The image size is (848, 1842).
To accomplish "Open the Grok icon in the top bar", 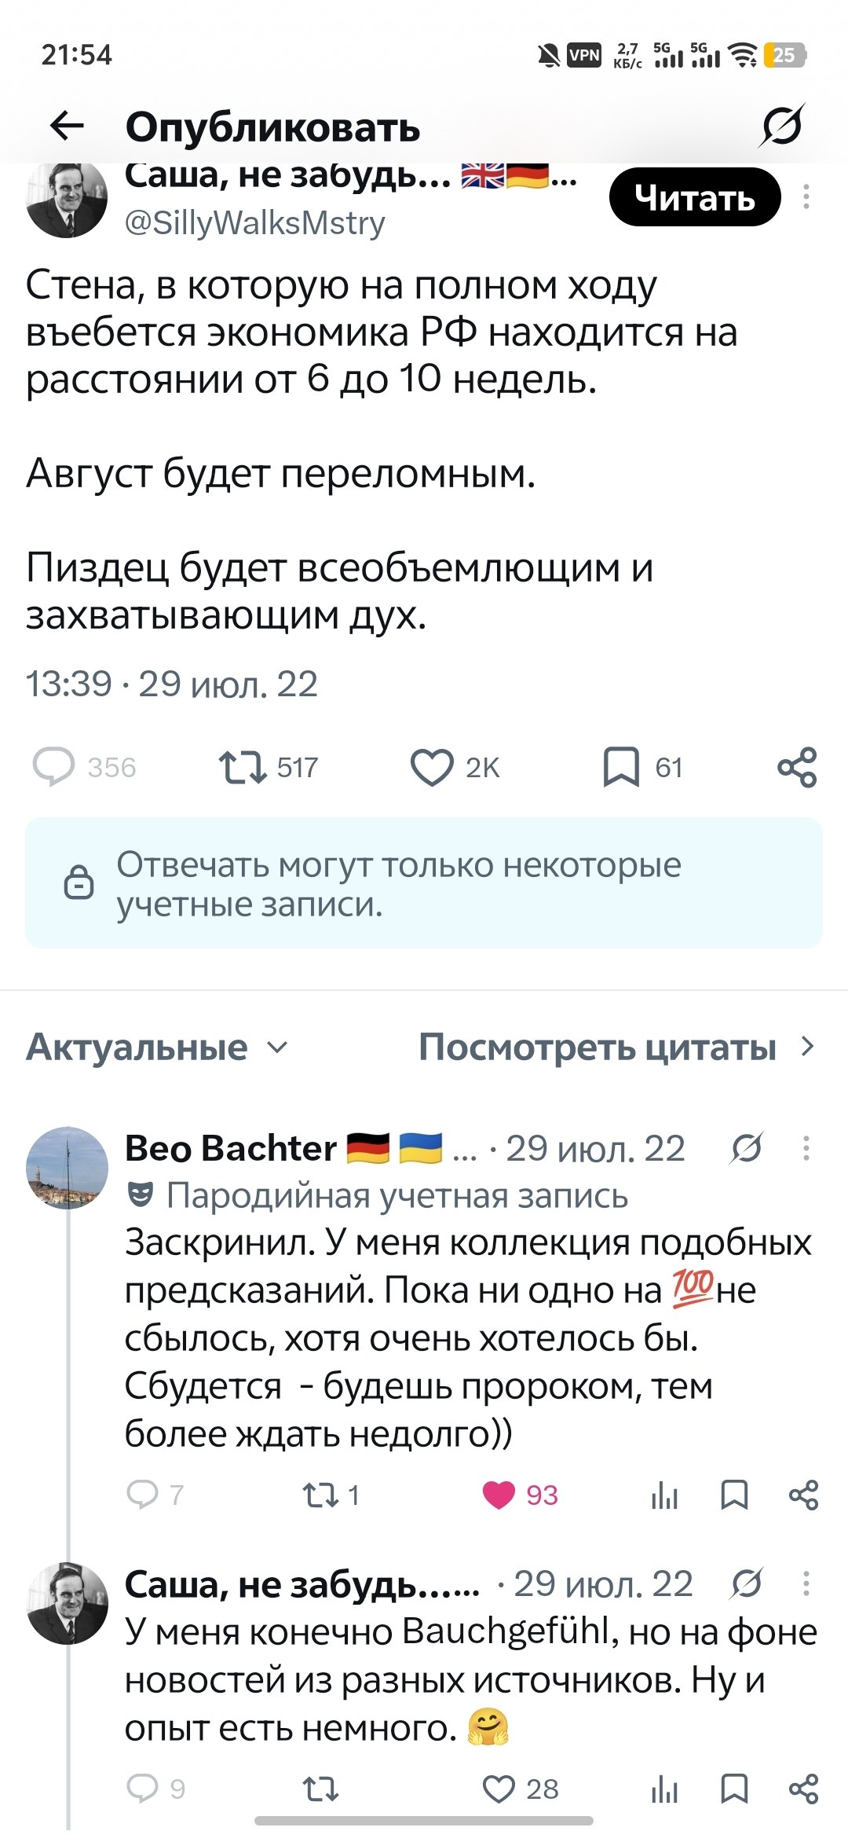I will tap(782, 126).
